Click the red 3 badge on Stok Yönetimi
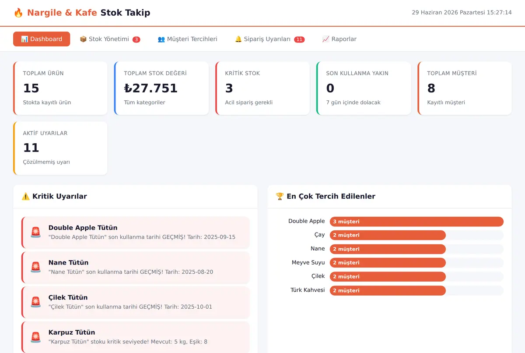 click(136, 39)
